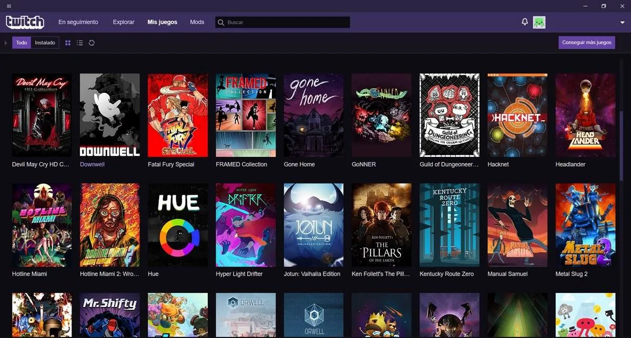The image size is (631, 338).
Task: Select the GoNNER cover art
Action: tap(382, 115)
